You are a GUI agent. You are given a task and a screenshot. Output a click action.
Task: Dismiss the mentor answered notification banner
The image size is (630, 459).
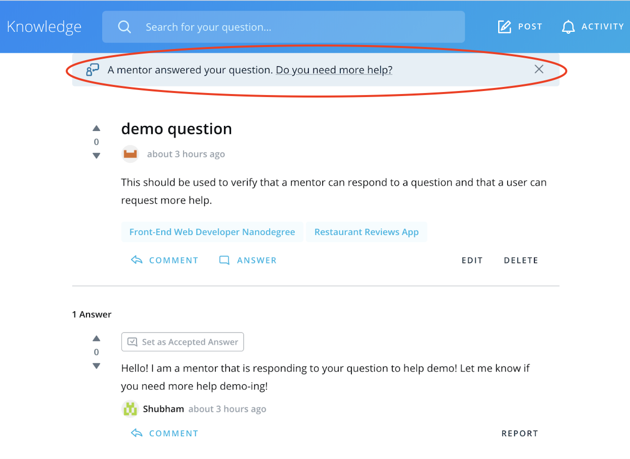point(539,69)
